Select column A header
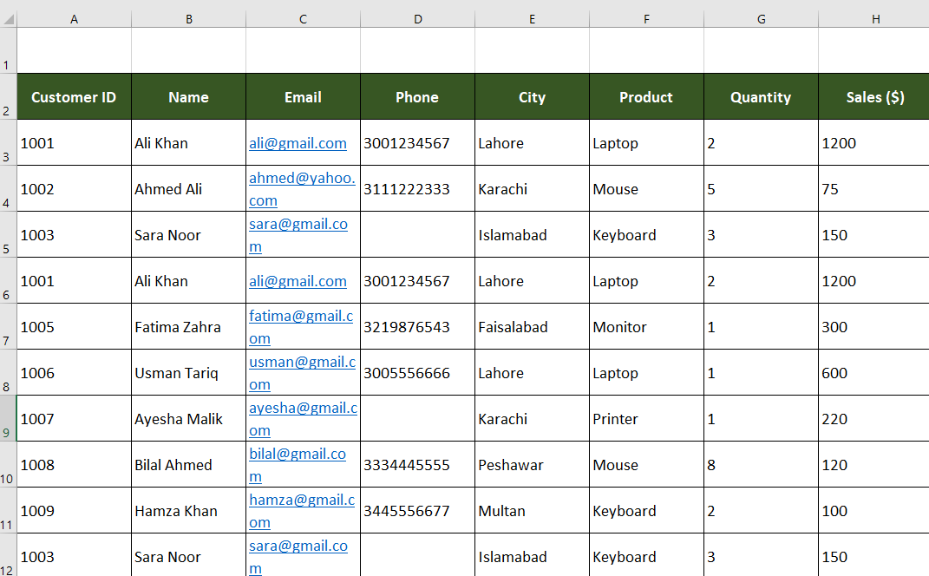The image size is (929, 576). [74, 19]
